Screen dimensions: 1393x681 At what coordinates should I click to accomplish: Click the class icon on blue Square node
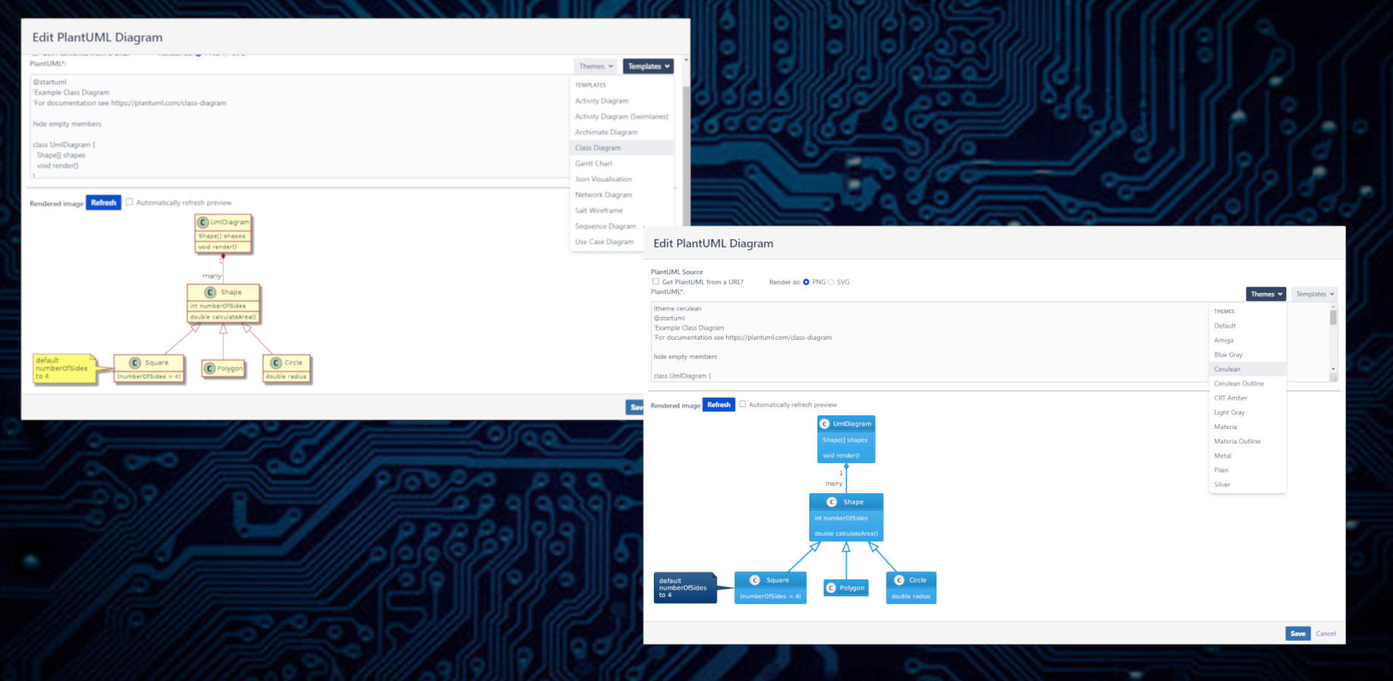[755, 580]
